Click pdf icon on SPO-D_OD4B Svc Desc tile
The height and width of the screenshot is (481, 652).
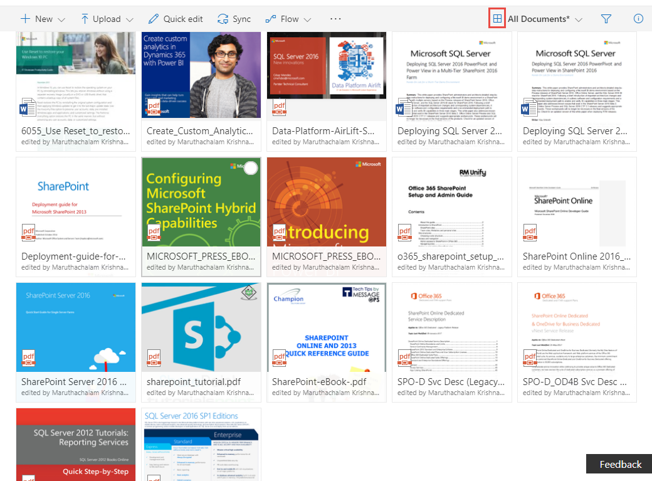click(530, 358)
